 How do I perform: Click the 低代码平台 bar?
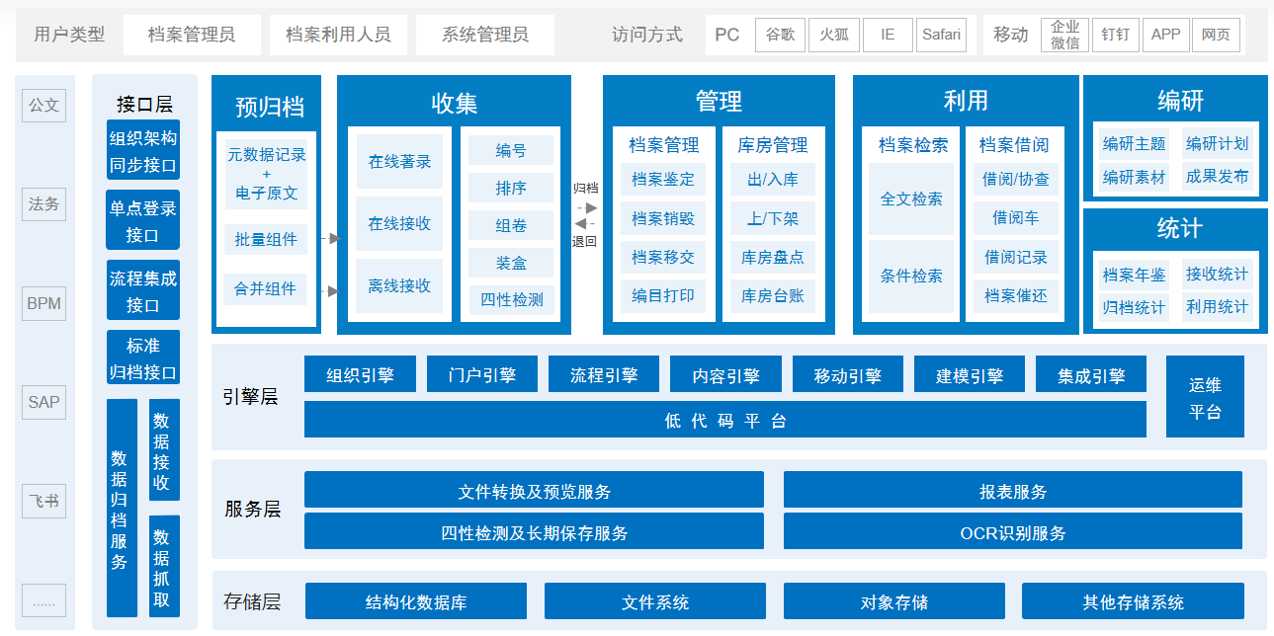[x=725, y=420]
